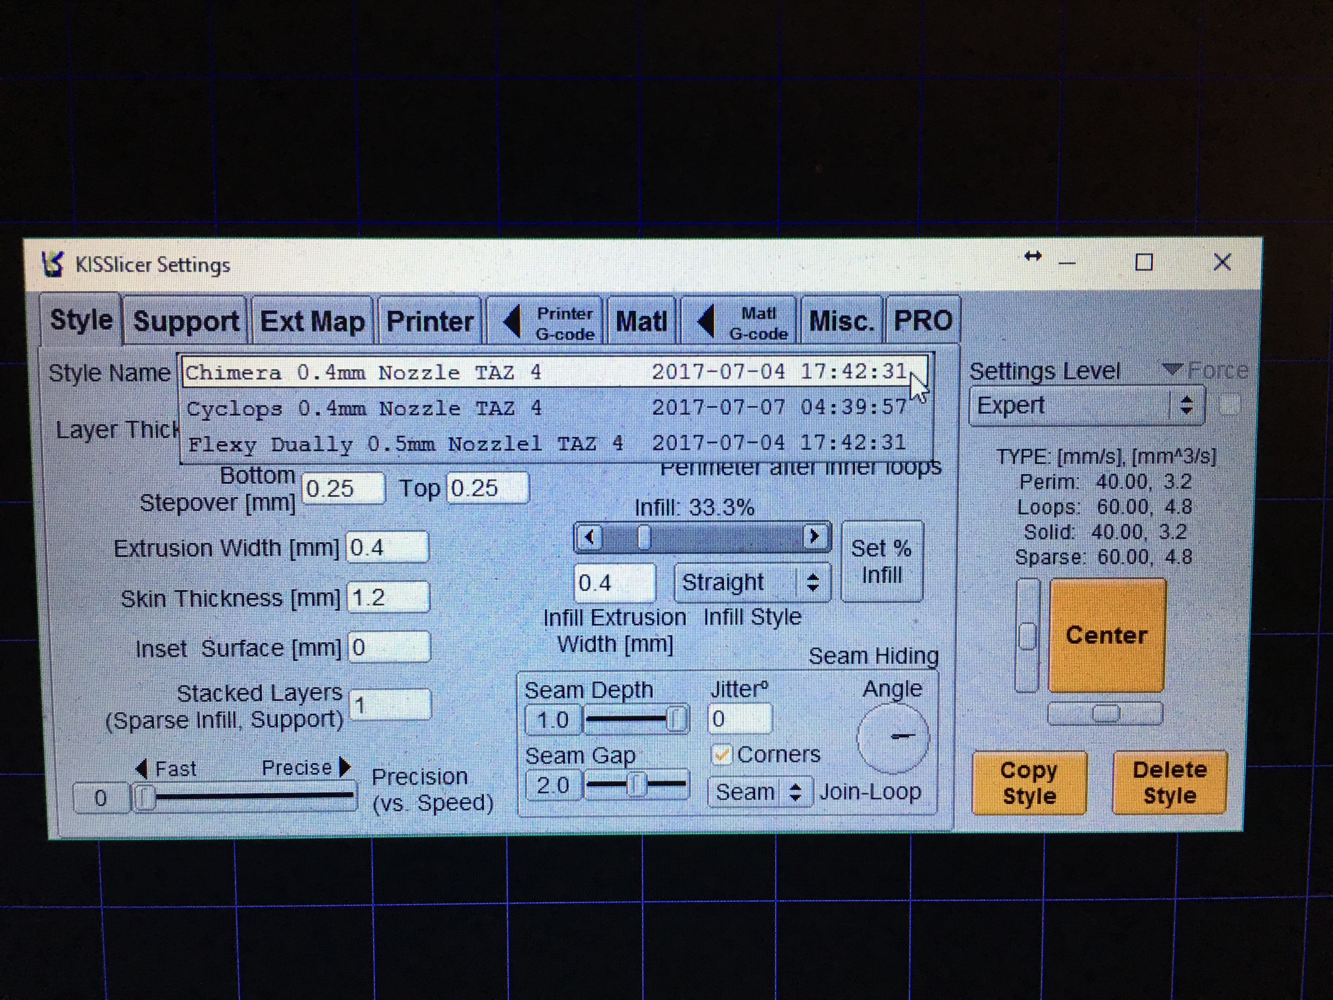Select the Chimera 0.4mm Nozzle TAZ 4 style
Image resolution: width=1333 pixels, height=1000 pixels.
pos(555,372)
